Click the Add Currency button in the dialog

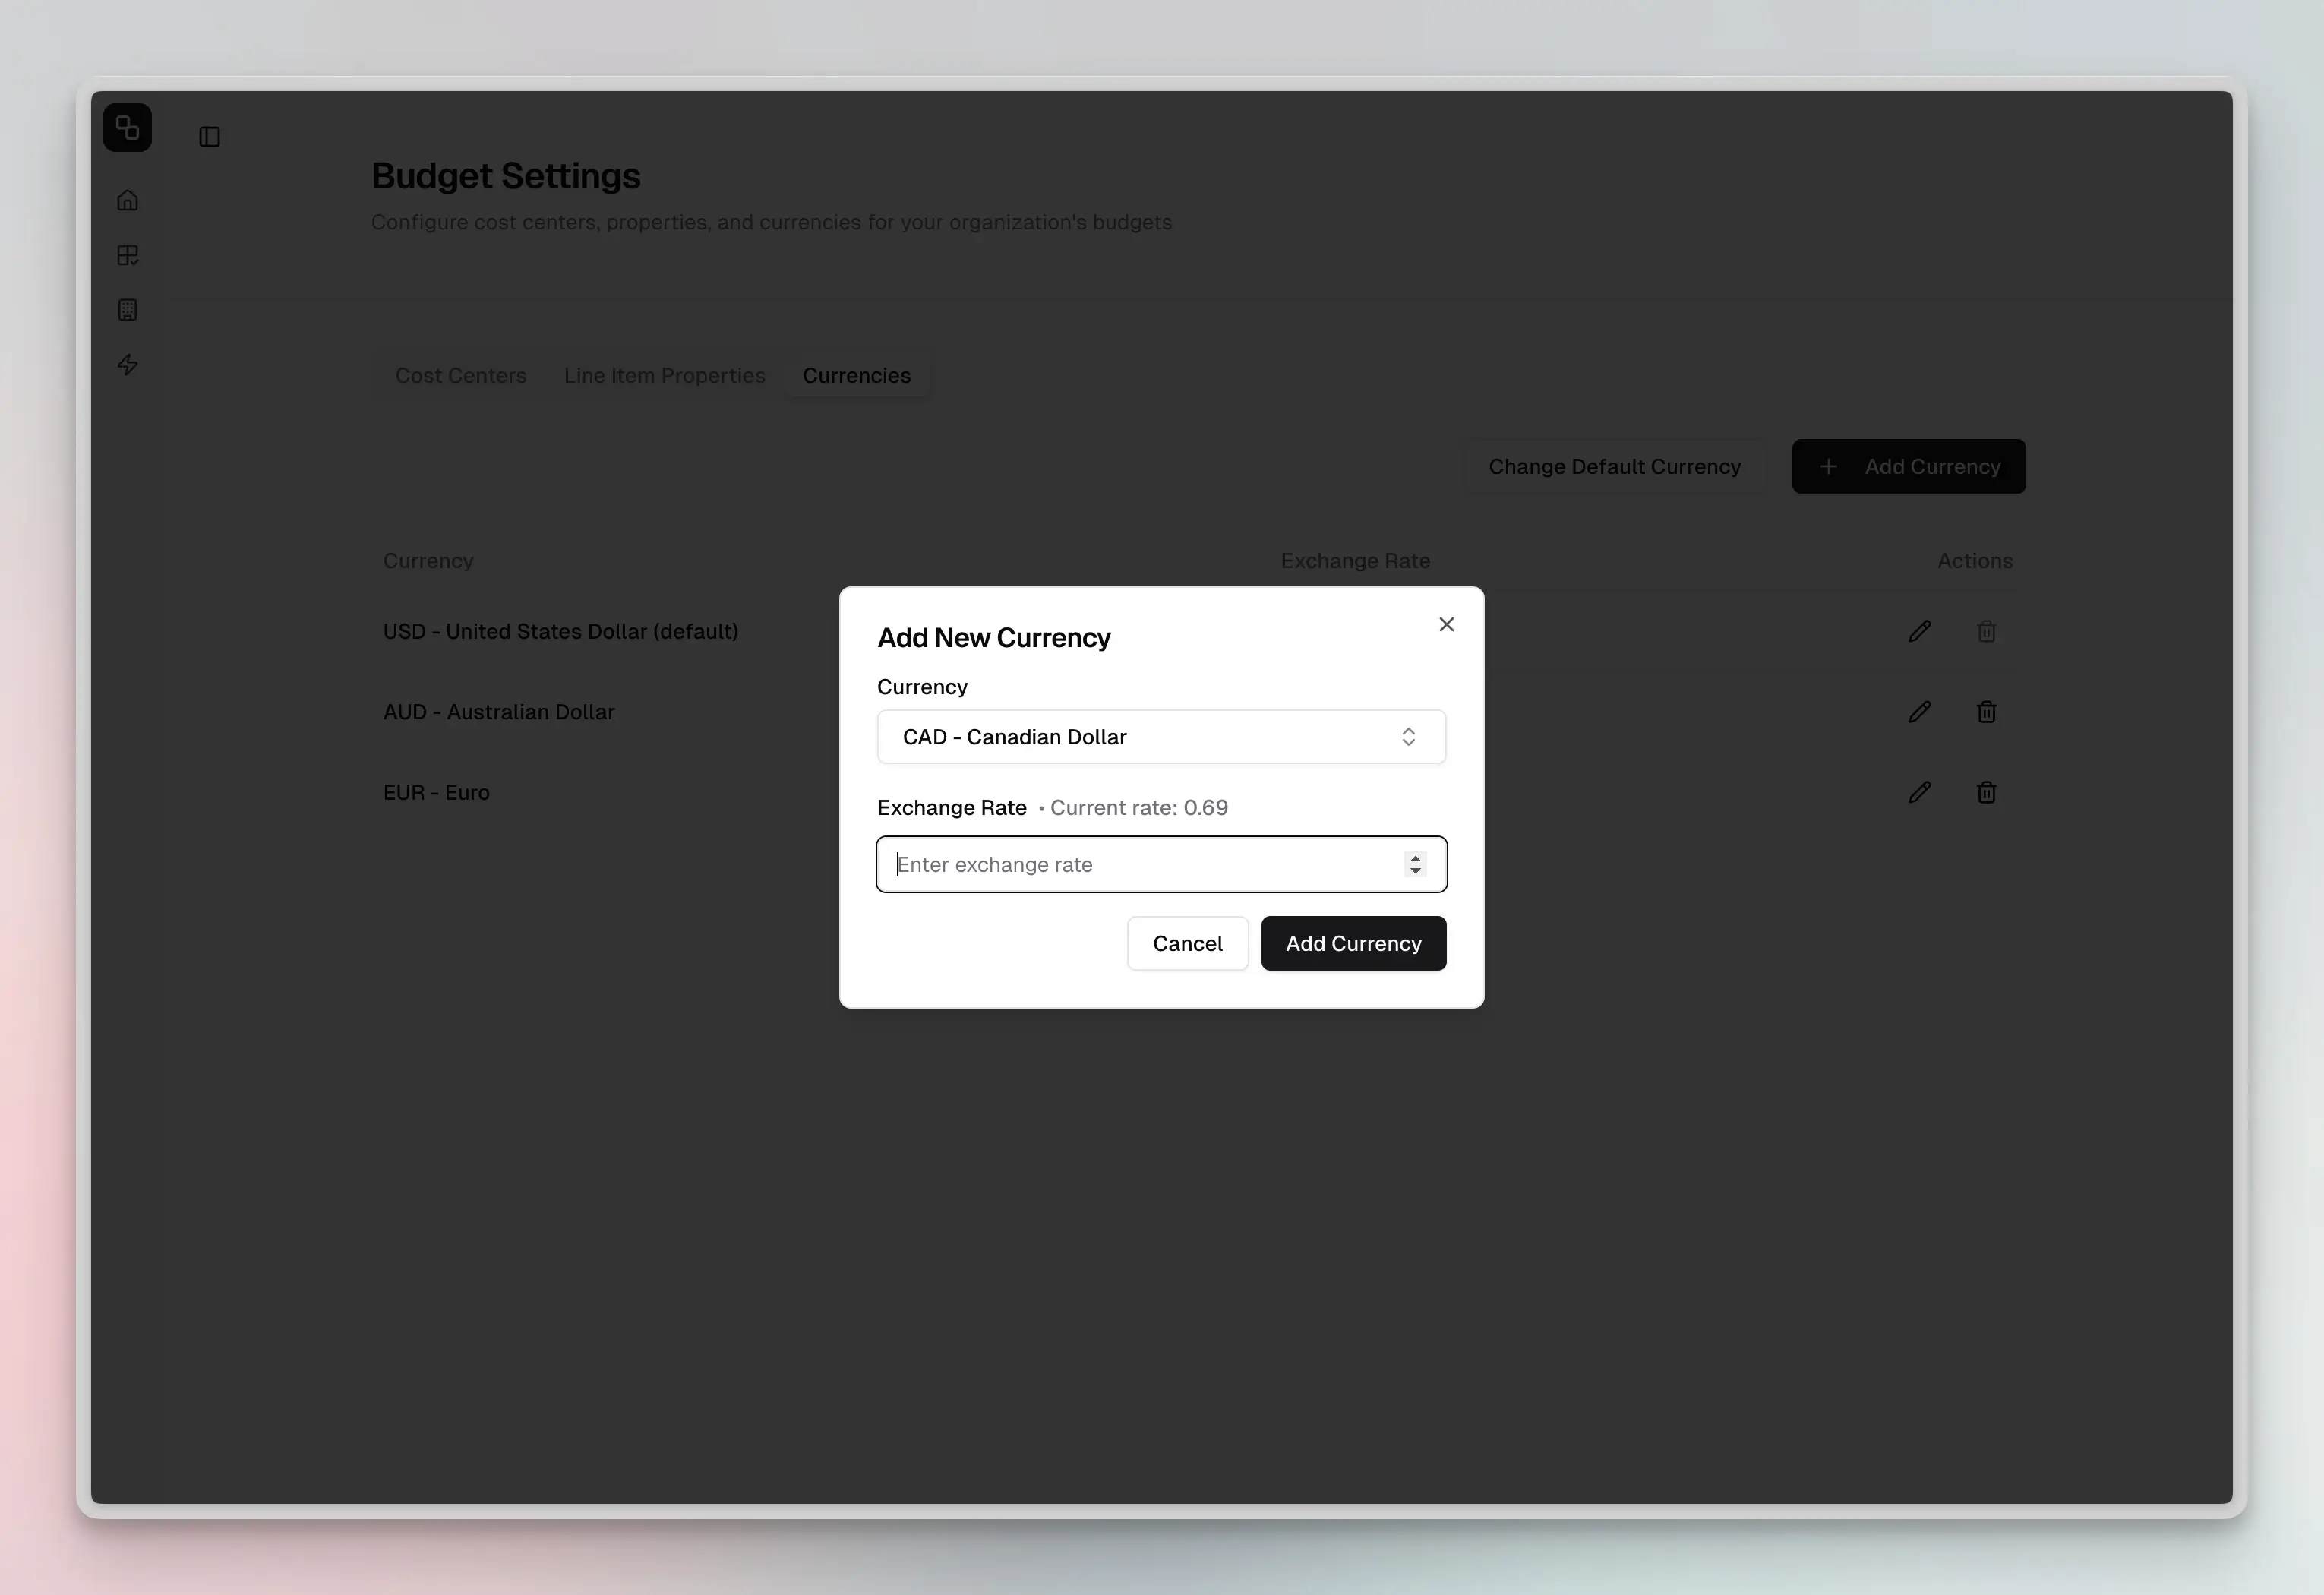click(1353, 943)
